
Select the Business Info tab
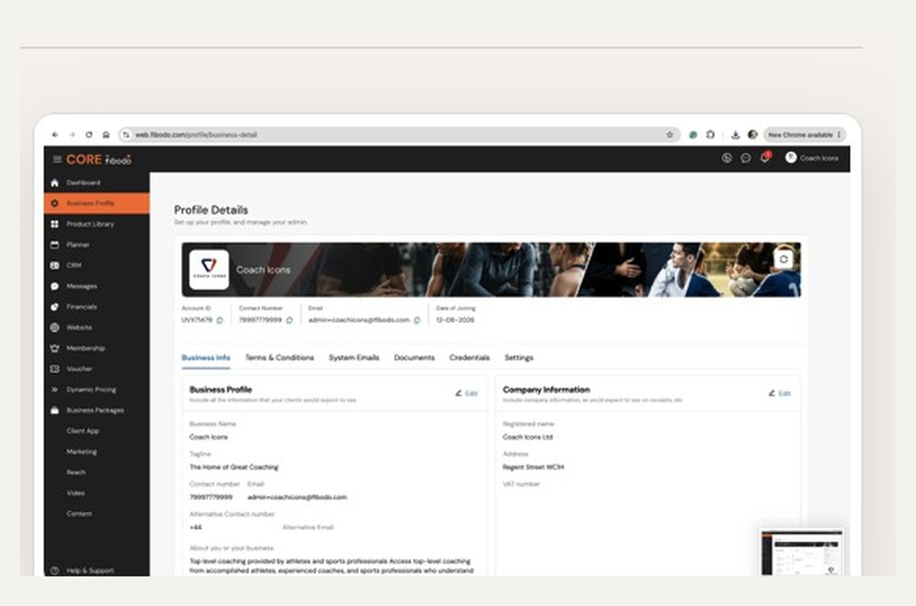pyautogui.click(x=206, y=358)
